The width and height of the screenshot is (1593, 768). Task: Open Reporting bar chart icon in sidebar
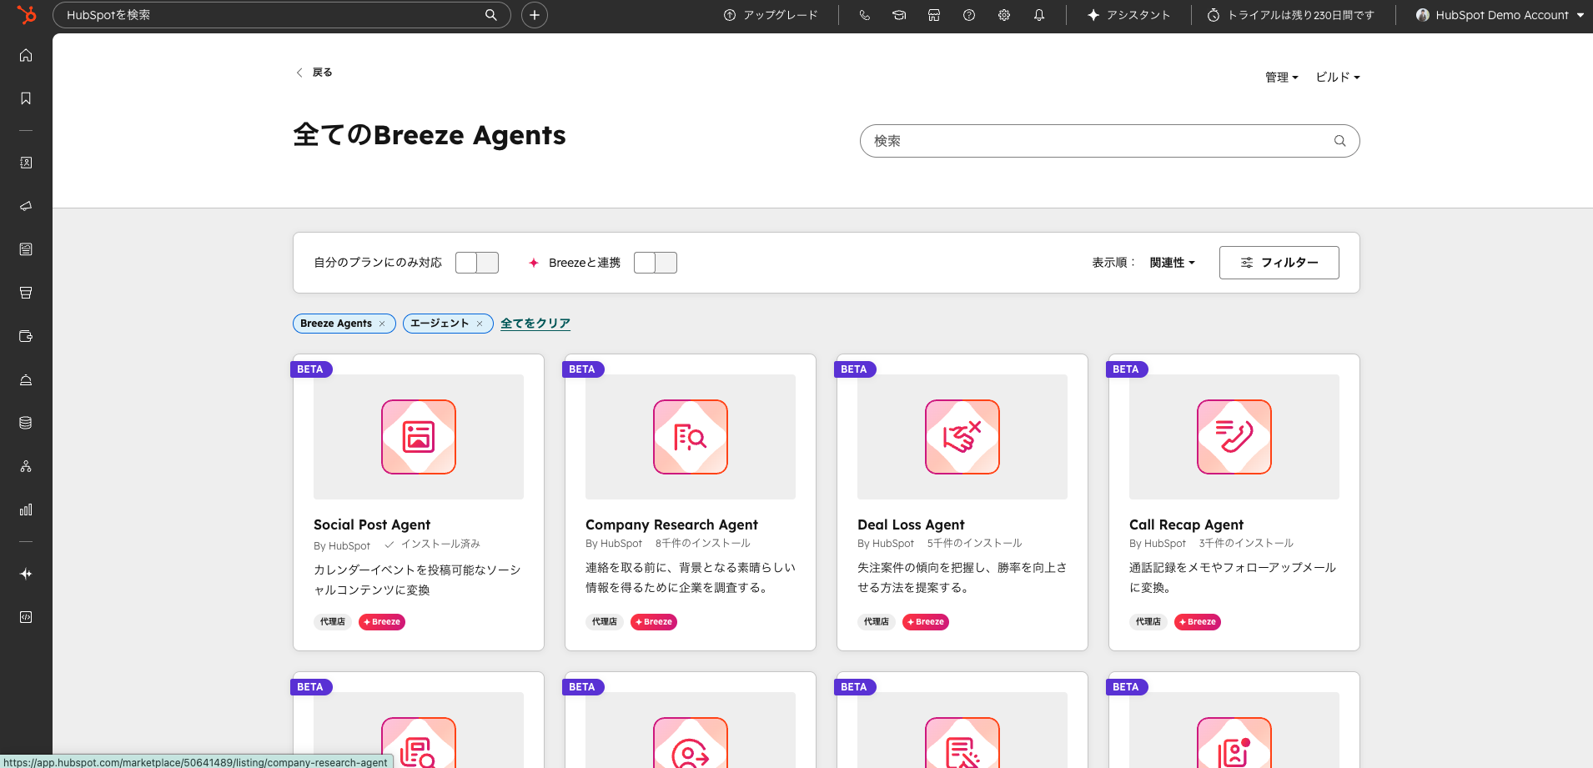click(26, 509)
